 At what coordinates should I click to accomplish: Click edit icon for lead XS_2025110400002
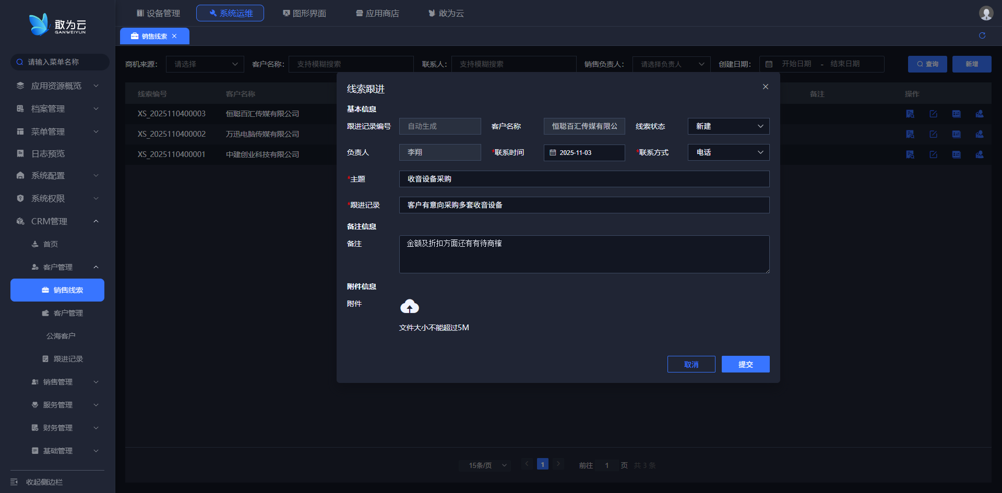click(933, 134)
